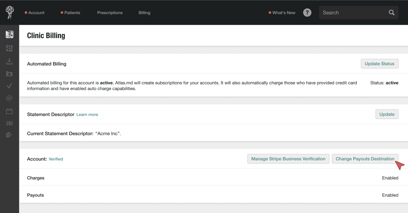The height and width of the screenshot is (213, 408).
Task: Click Update Status for Automated Billing
Action: (x=379, y=63)
